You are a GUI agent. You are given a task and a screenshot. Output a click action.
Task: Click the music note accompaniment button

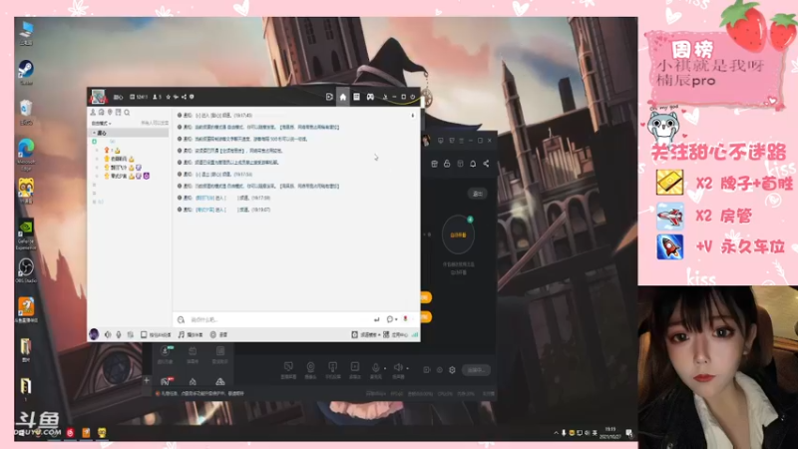pyautogui.click(x=191, y=334)
